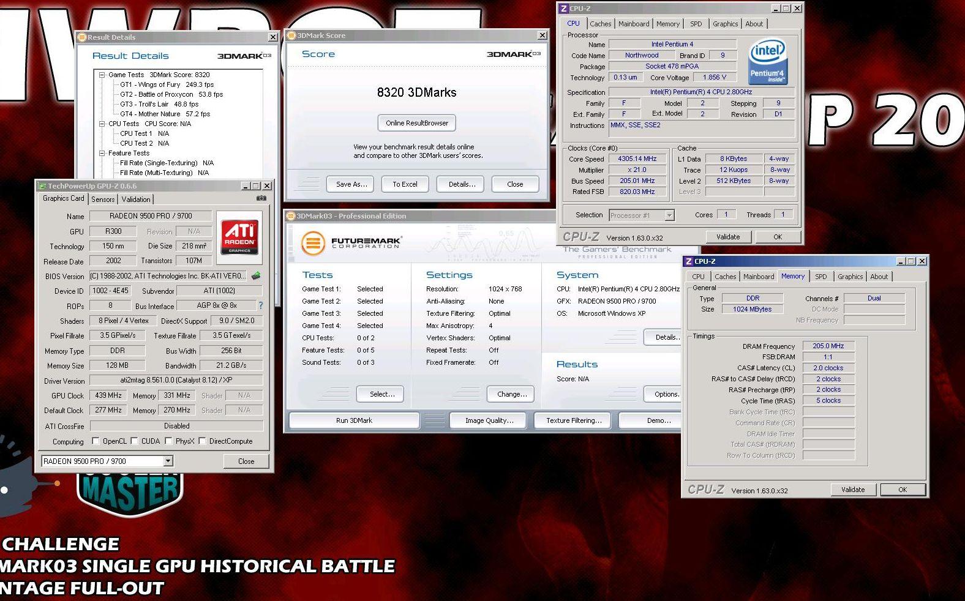
Task: Collapse the CPU Tests tree node
Action: tap(102, 124)
